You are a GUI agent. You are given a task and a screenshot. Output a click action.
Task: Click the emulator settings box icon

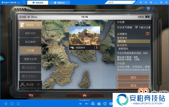[x=151, y=2]
